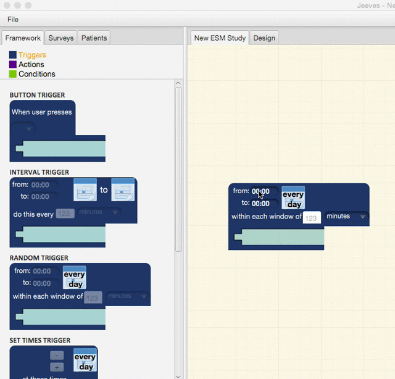Image resolution: width=395 pixels, height=379 pixels.
Task: Click the 'When user presses' text
Action: tap(42, 112)
